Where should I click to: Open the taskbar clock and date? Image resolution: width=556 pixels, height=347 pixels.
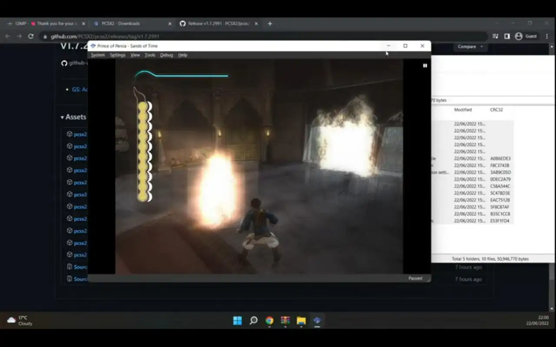(x=537, y=321)
